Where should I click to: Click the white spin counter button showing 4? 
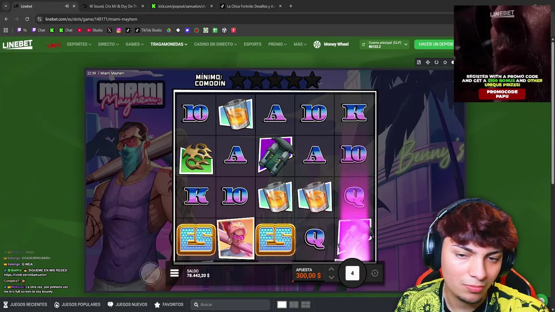click(x=352, y=273)
